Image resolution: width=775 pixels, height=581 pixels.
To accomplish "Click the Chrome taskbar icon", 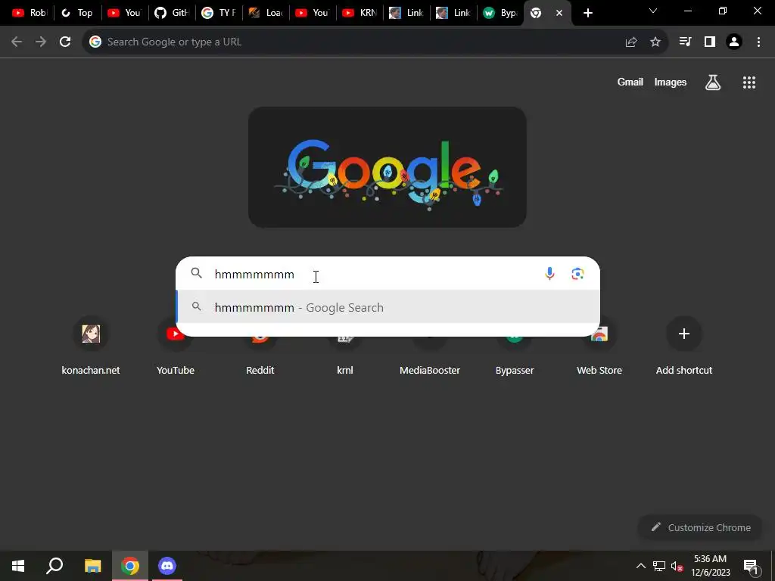I will pos(130,566).
